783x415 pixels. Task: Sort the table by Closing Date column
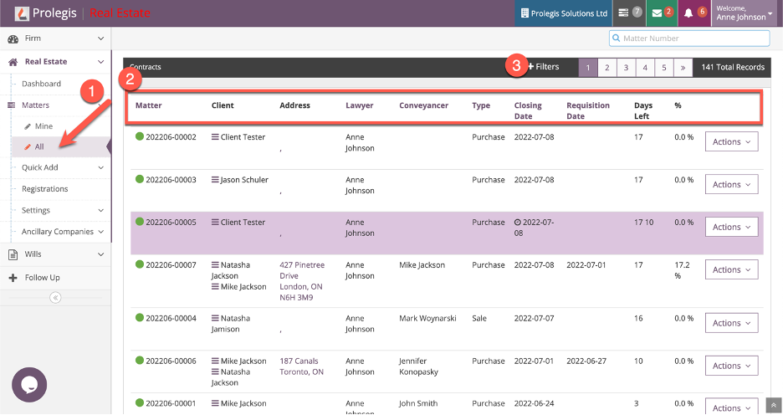coord(528,111)
